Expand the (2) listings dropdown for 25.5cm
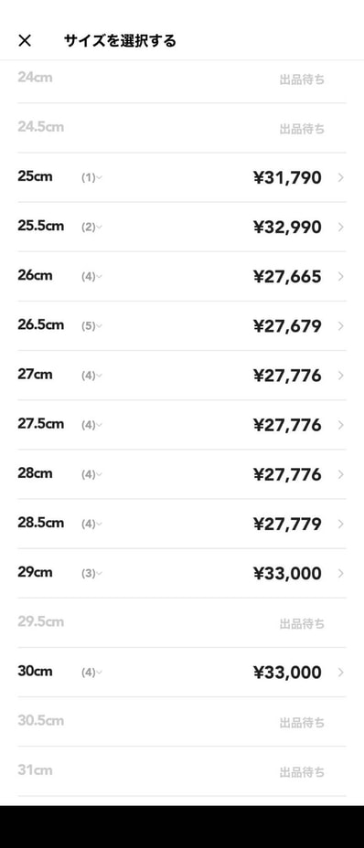The width and height of the screenshot is (364, 848). pos(91,228)
